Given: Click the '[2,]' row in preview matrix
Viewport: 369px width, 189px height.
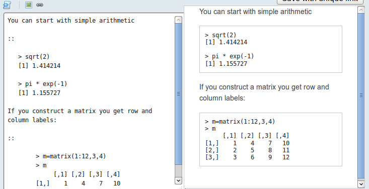Looking at the screenshot, I should pyautogui.click(x=247, y=150).
